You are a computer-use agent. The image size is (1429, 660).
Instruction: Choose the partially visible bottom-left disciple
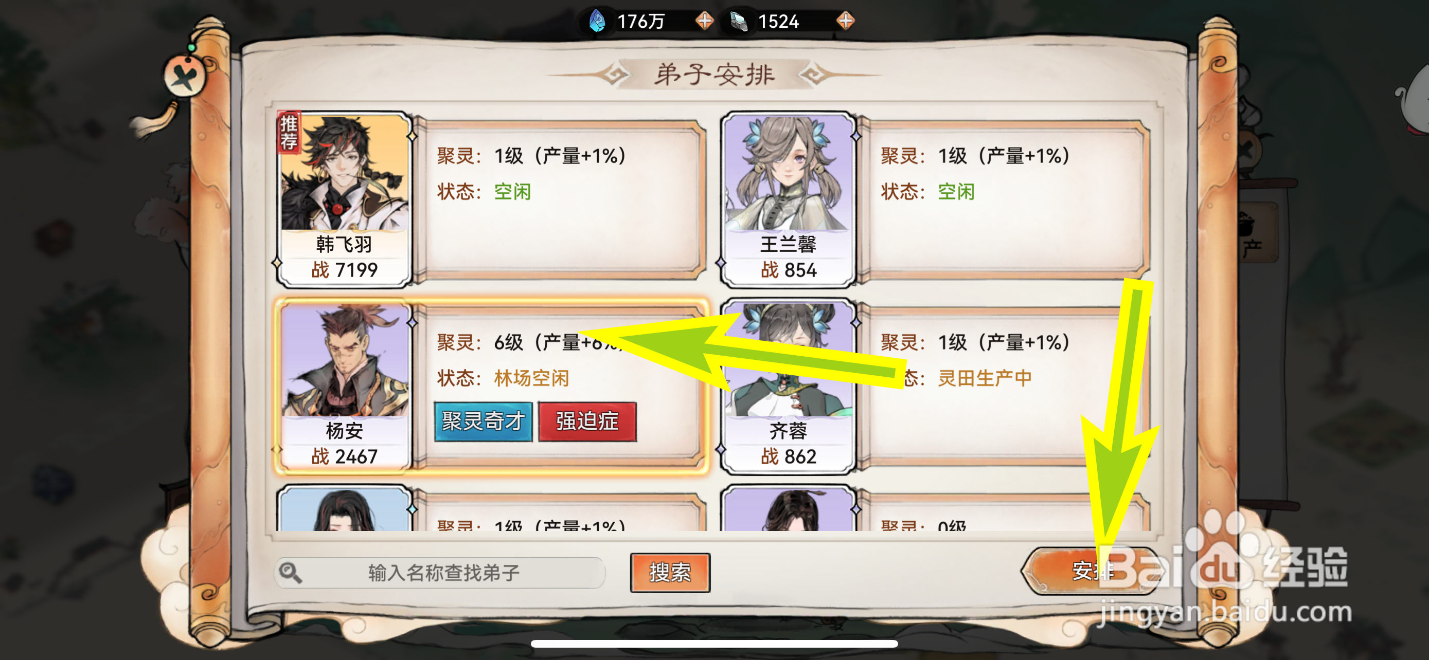point(345,508)
